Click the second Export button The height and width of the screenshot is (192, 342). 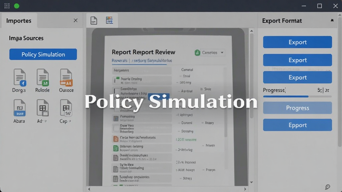297,60
